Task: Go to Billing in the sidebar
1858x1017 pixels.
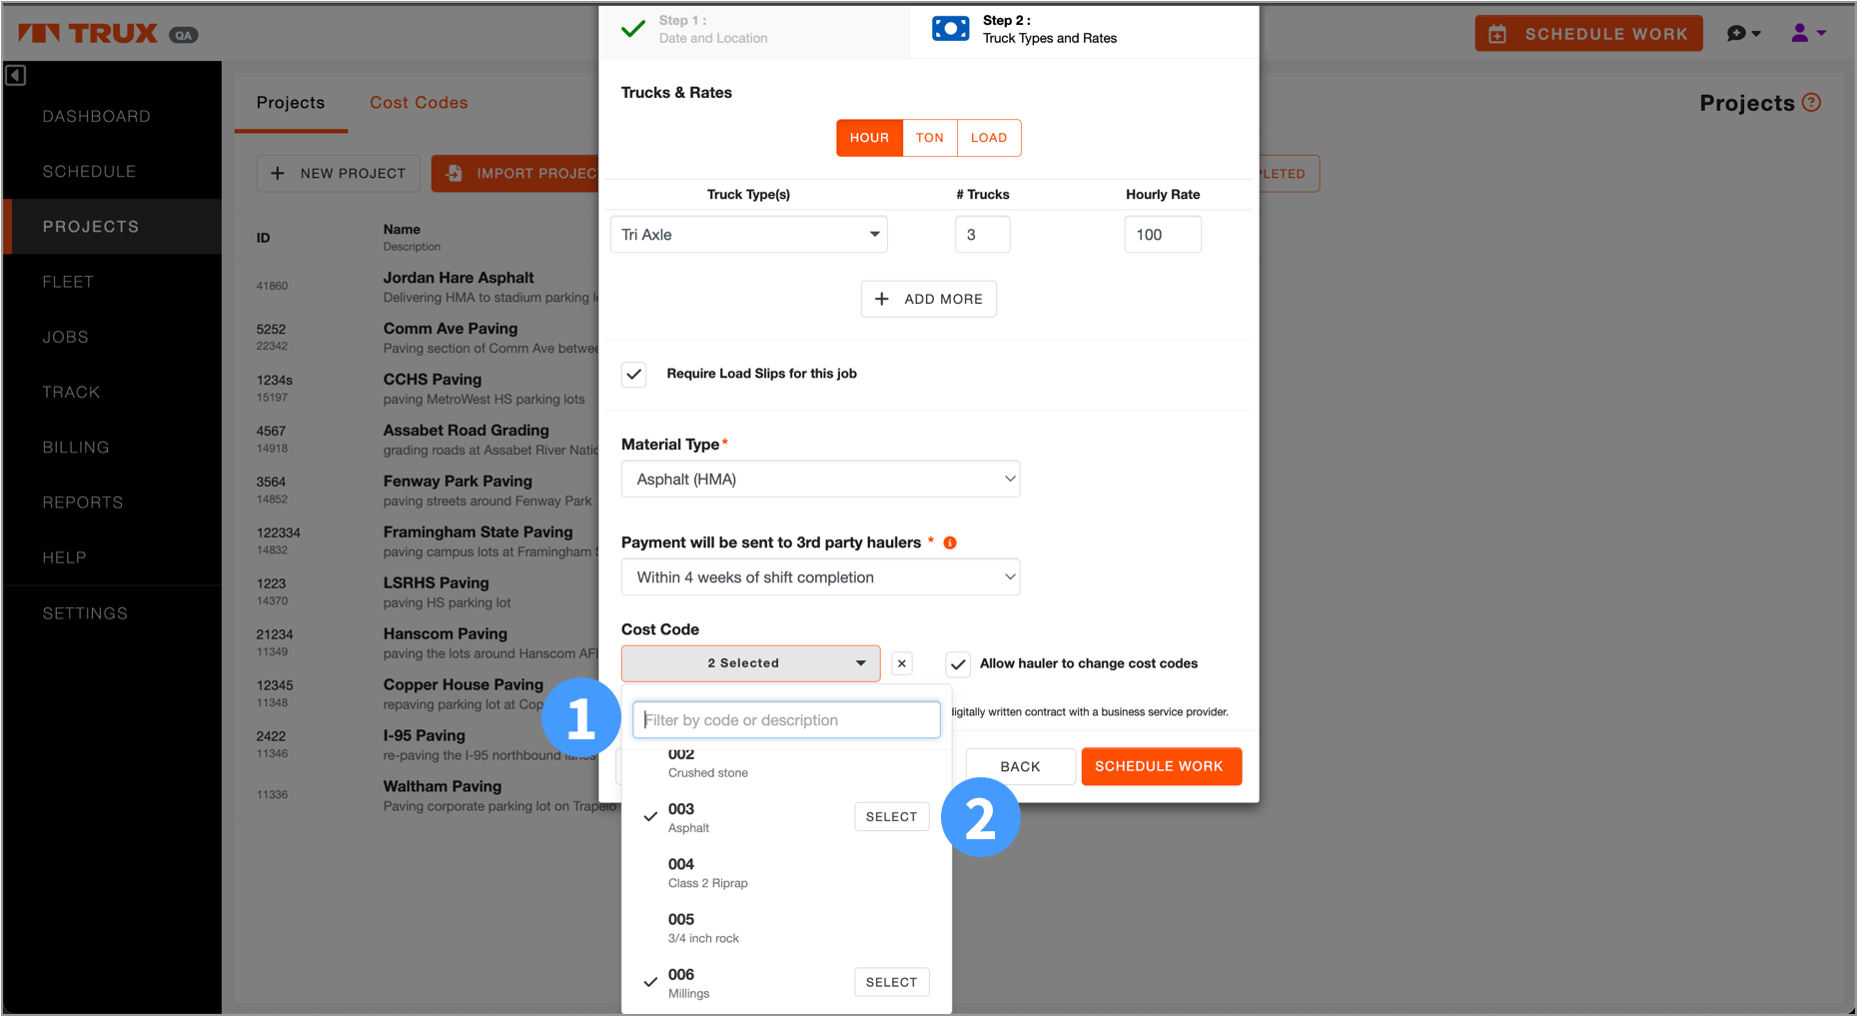Action: (76, 448)
